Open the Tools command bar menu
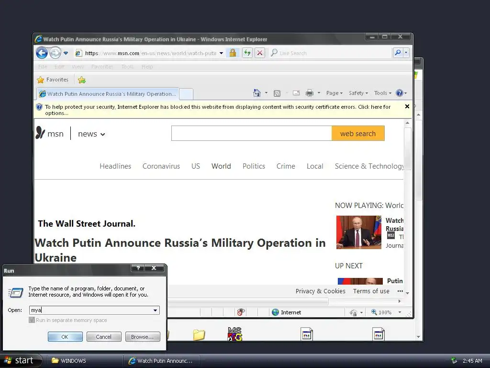Screen dimensions: 490x368 [x=383, y=93]
